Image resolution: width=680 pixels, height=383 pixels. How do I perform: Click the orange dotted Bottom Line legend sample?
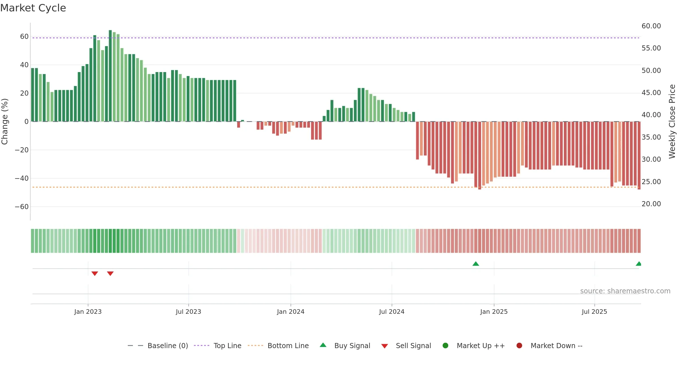coord(255,346)
